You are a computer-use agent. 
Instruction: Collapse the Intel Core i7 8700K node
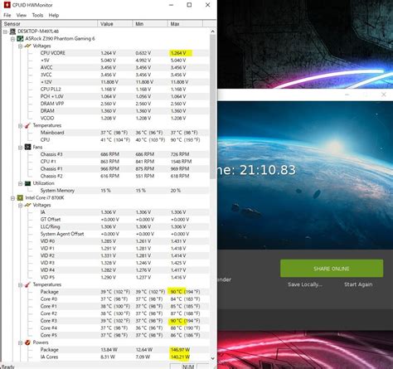click(12, 198)
